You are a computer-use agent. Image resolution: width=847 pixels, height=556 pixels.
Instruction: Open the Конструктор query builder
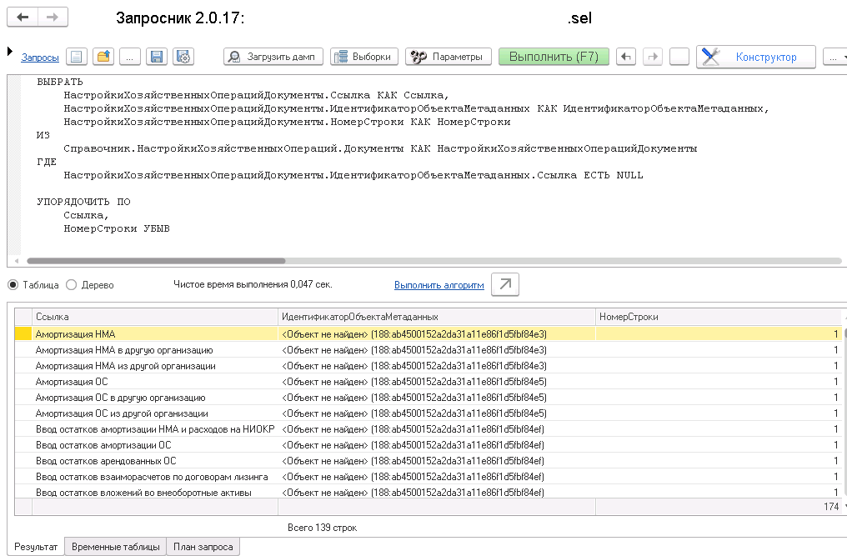tap(755, 57)
